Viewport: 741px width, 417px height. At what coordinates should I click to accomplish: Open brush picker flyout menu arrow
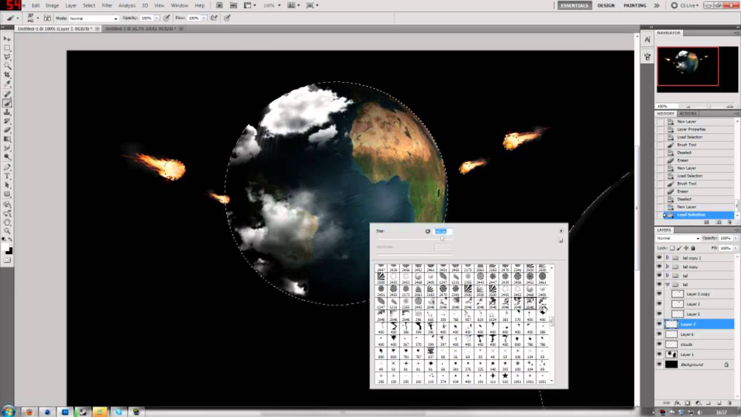pos(560,231)
